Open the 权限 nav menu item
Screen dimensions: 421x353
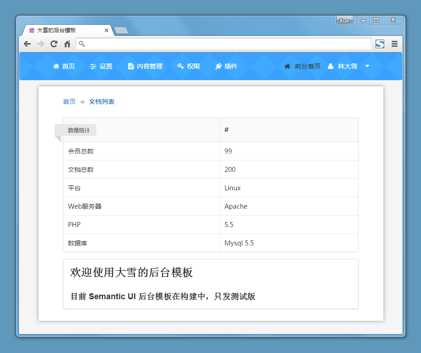(x=189, y=66)
